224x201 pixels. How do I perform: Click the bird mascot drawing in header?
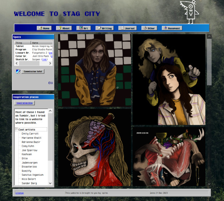(190, 12)
